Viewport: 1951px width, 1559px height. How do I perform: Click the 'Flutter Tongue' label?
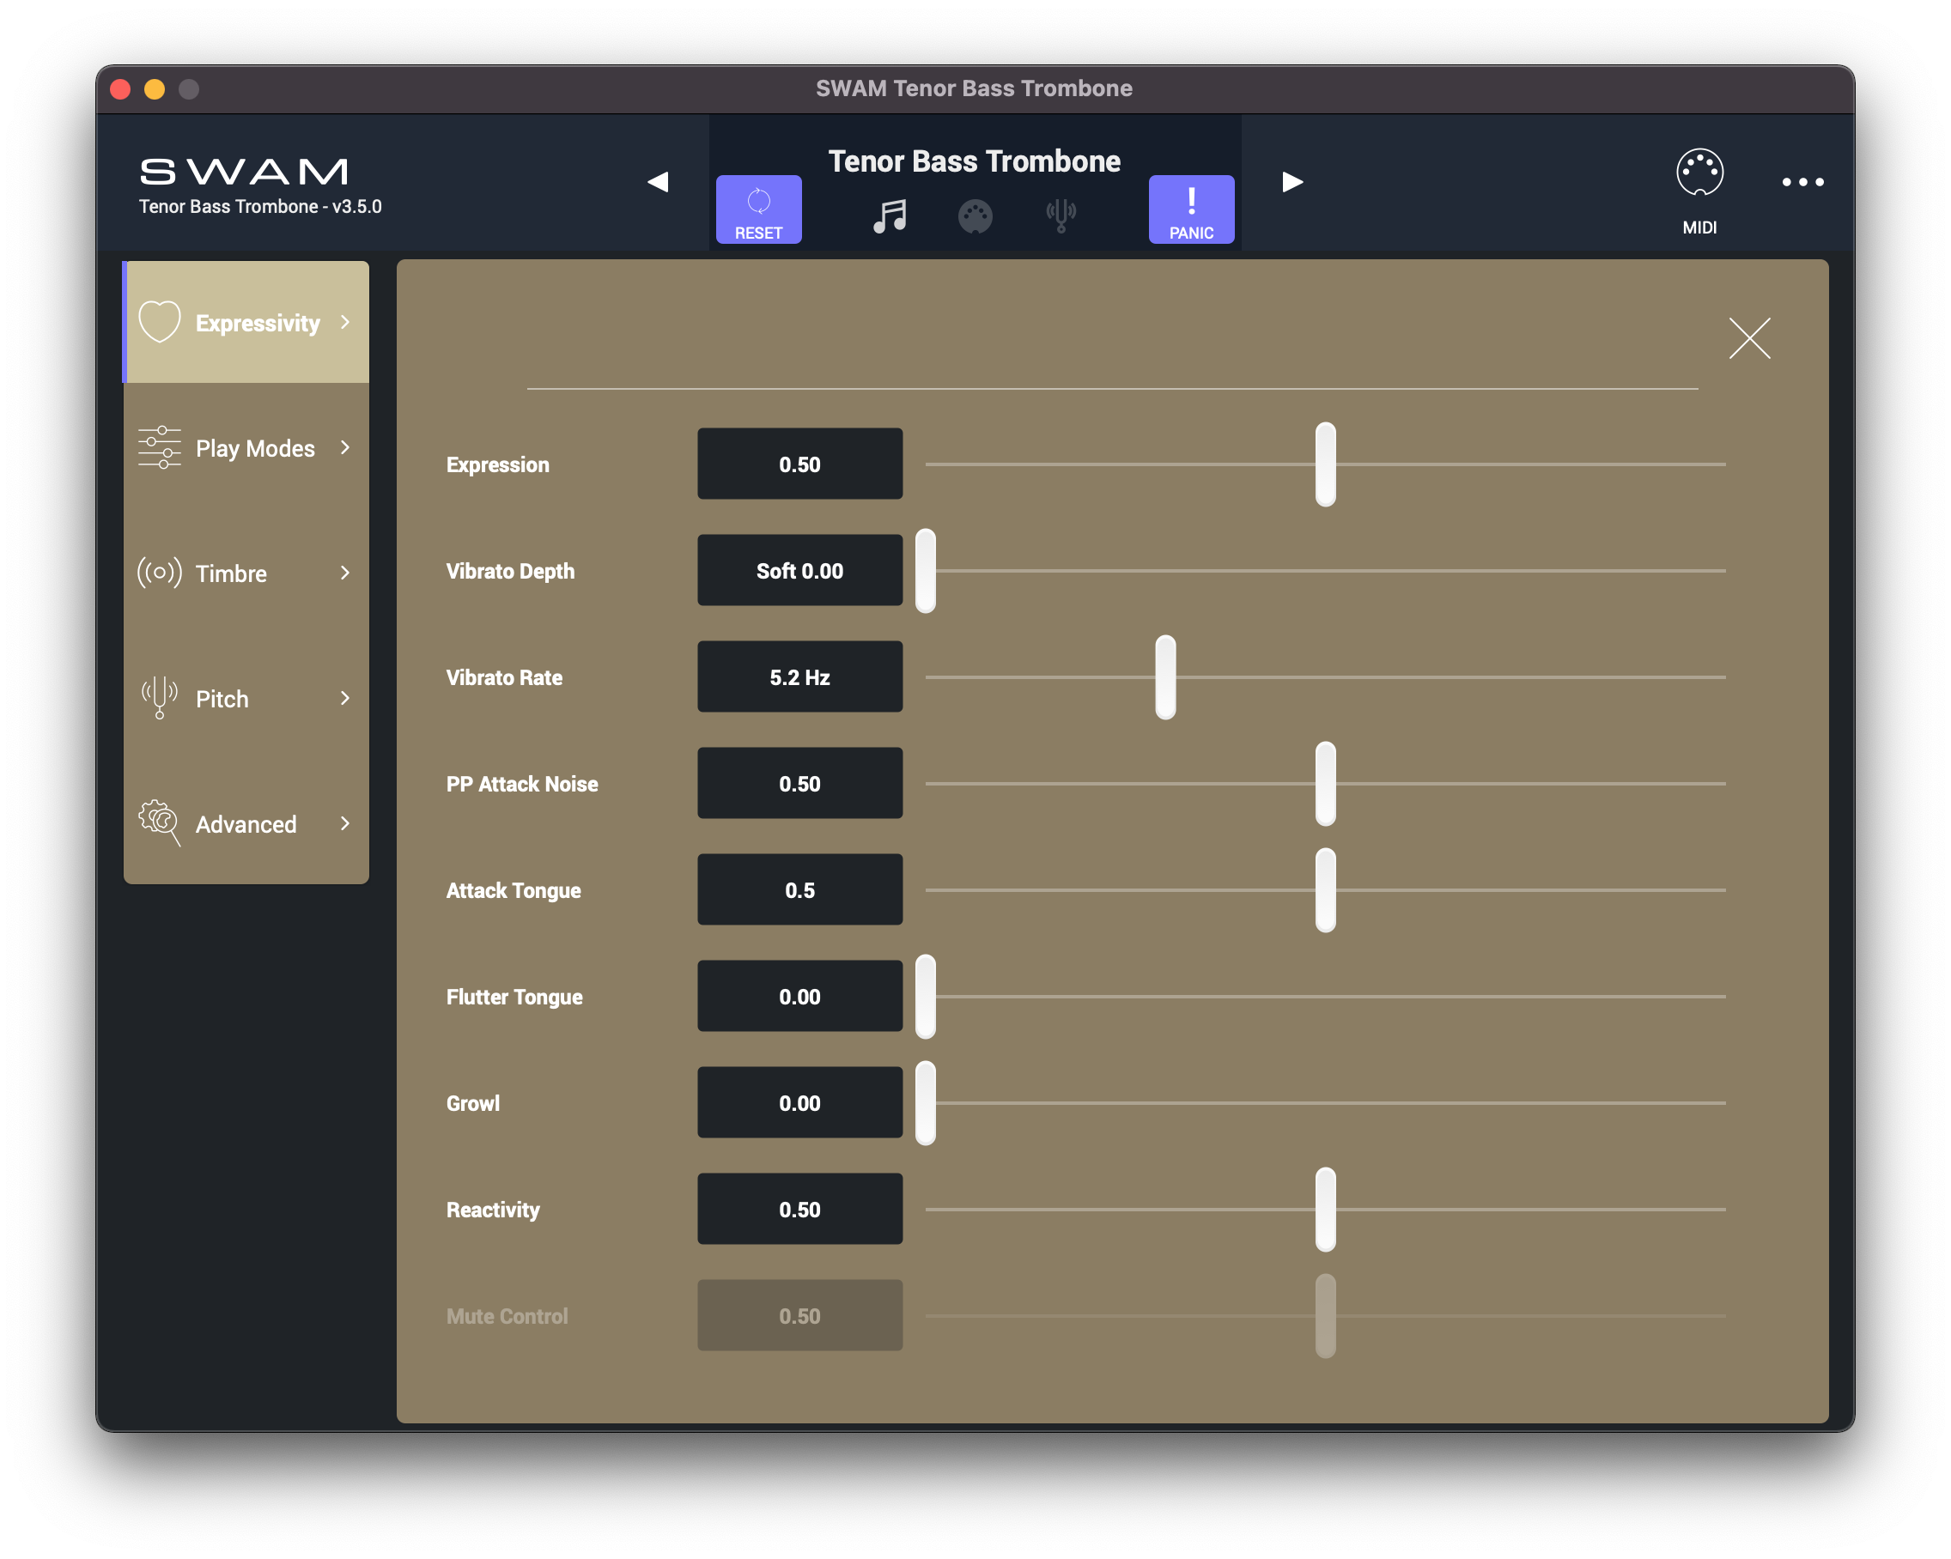[x=514, y=997]
